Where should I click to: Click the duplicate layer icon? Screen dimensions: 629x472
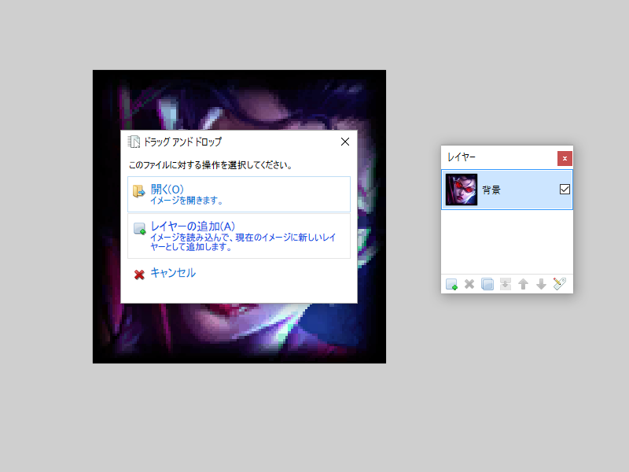tap(487, 284)
